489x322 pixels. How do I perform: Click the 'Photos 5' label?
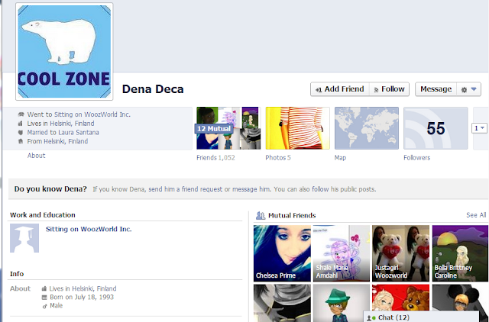pyautogui.click(x=278, y=158)
